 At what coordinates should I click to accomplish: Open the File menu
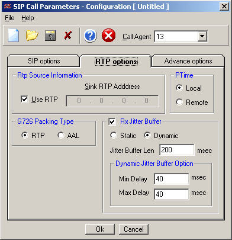coord(9,18)
